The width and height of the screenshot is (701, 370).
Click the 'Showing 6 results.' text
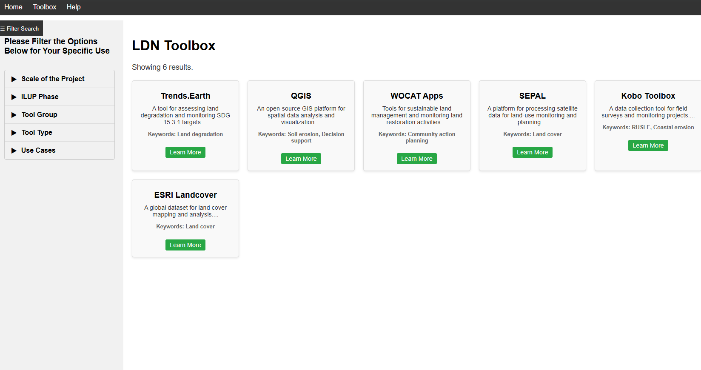click(x=162, y=67)
